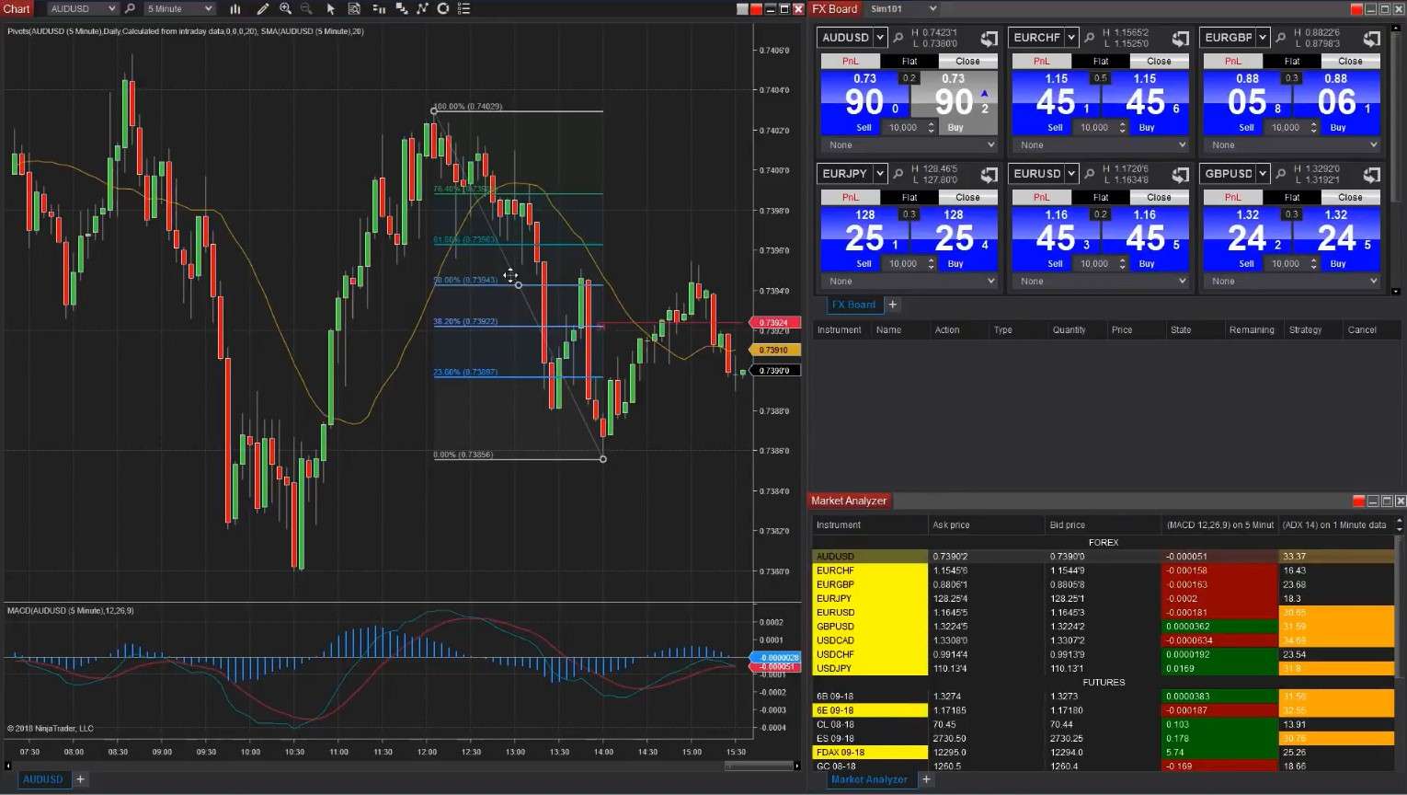Click the EURGBP tile search magnifier
Image resolution: width=1407 pixels, height=795 pixels.
1281,38
